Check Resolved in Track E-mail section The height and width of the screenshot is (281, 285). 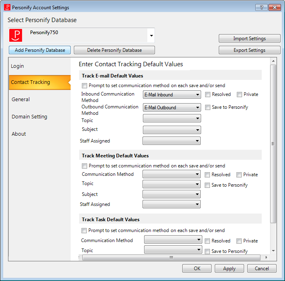[x=208, y=94]
